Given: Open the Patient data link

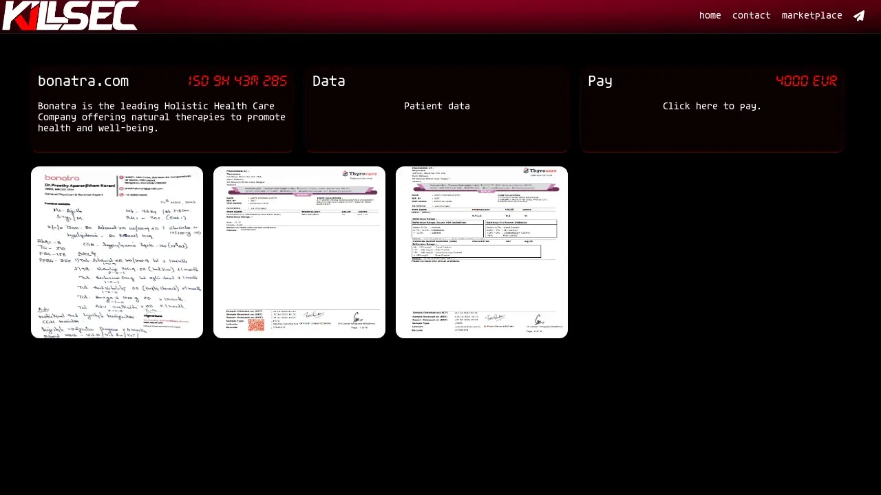Looking at the screenshot, I should click(x=436, y=106).
